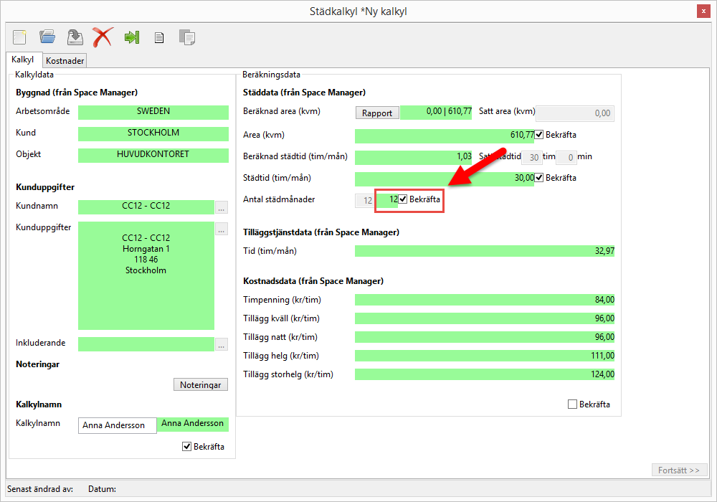Screen dimensions: 717x502
Task: Click into the Kalkylnamn text field
Action: point(117,425)
